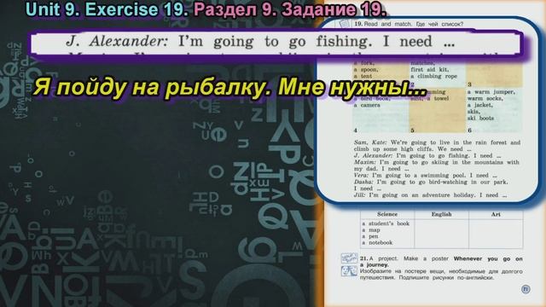Click the page number 71 circle
This screenshot has height=307, width=546.
(526, 289)
